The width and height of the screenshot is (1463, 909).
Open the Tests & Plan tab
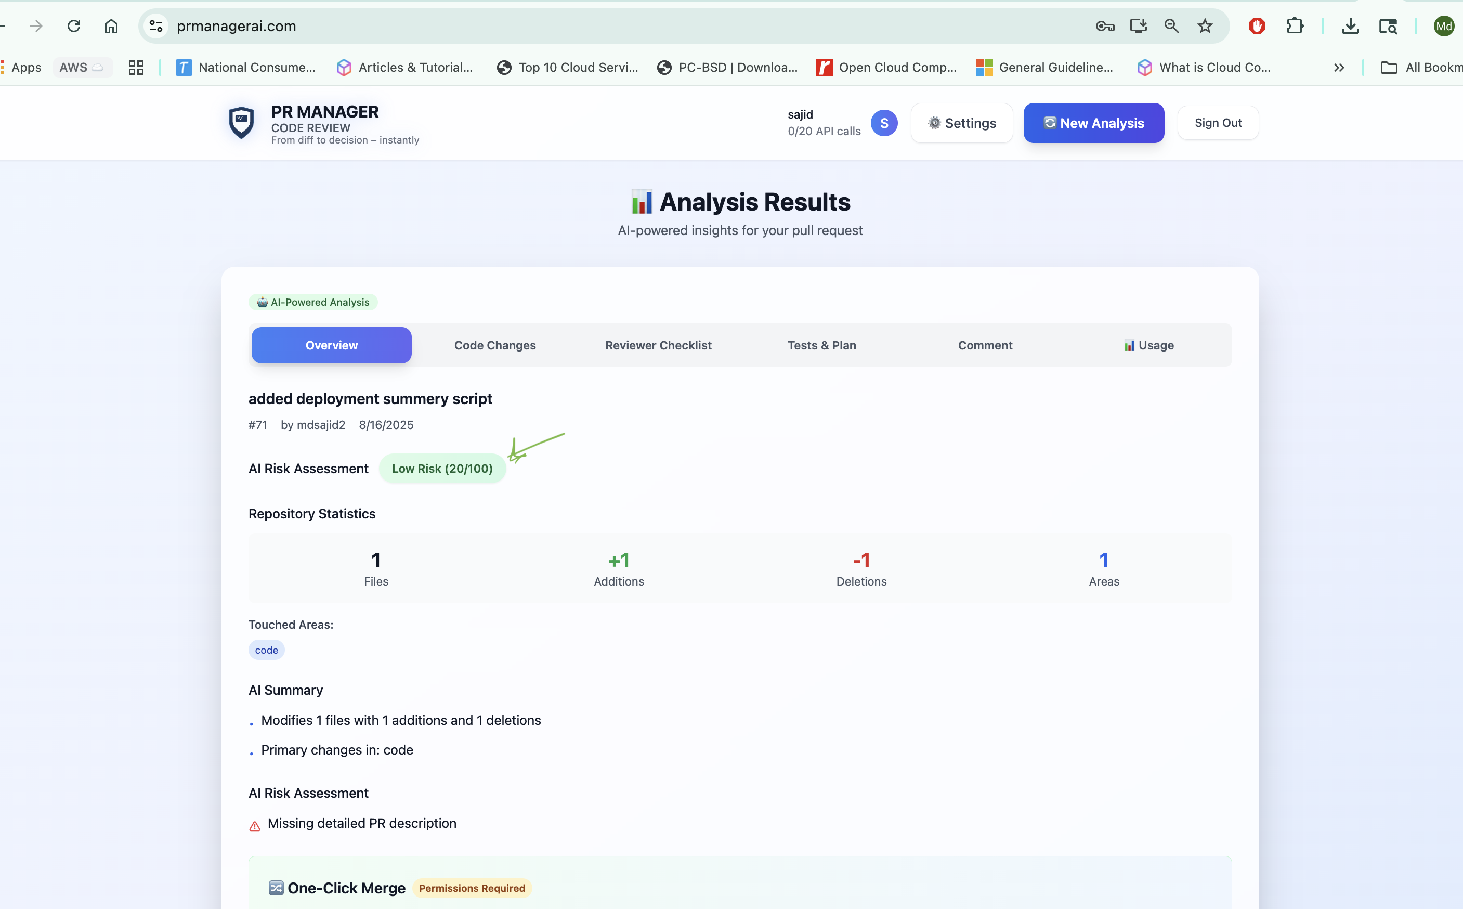click(821, 345)
